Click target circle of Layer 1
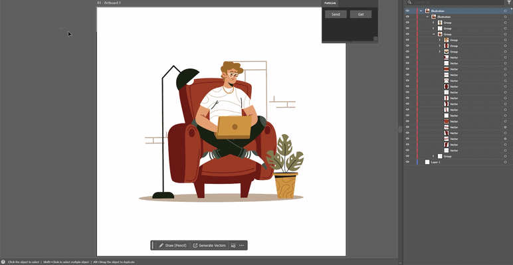This screenshot has height=265, width=513. 506,162
